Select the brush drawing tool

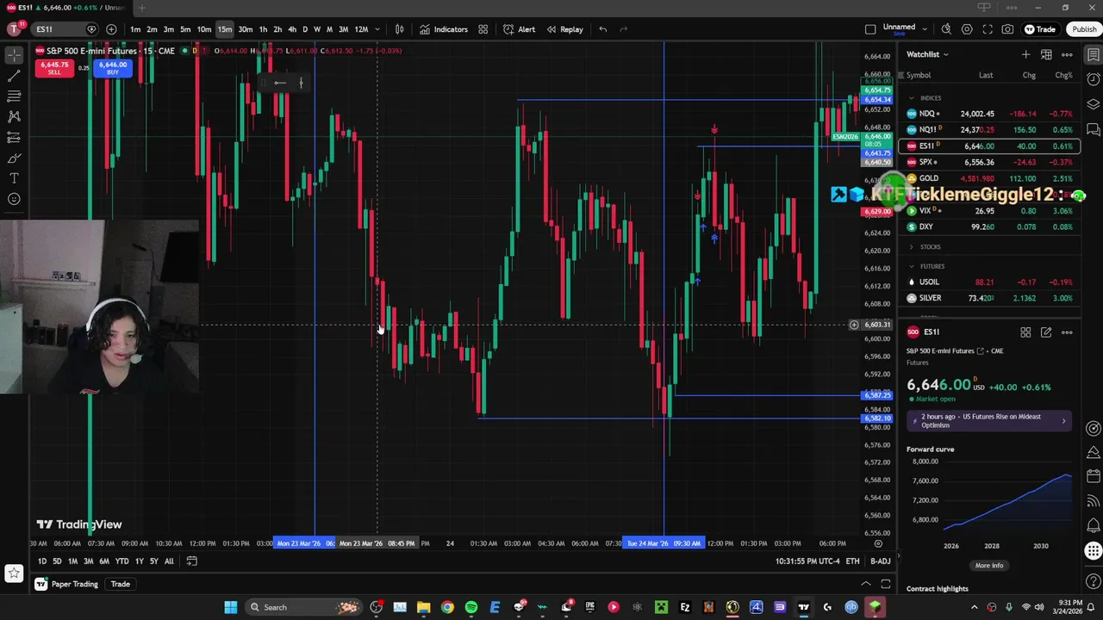(x=14, y=158)
